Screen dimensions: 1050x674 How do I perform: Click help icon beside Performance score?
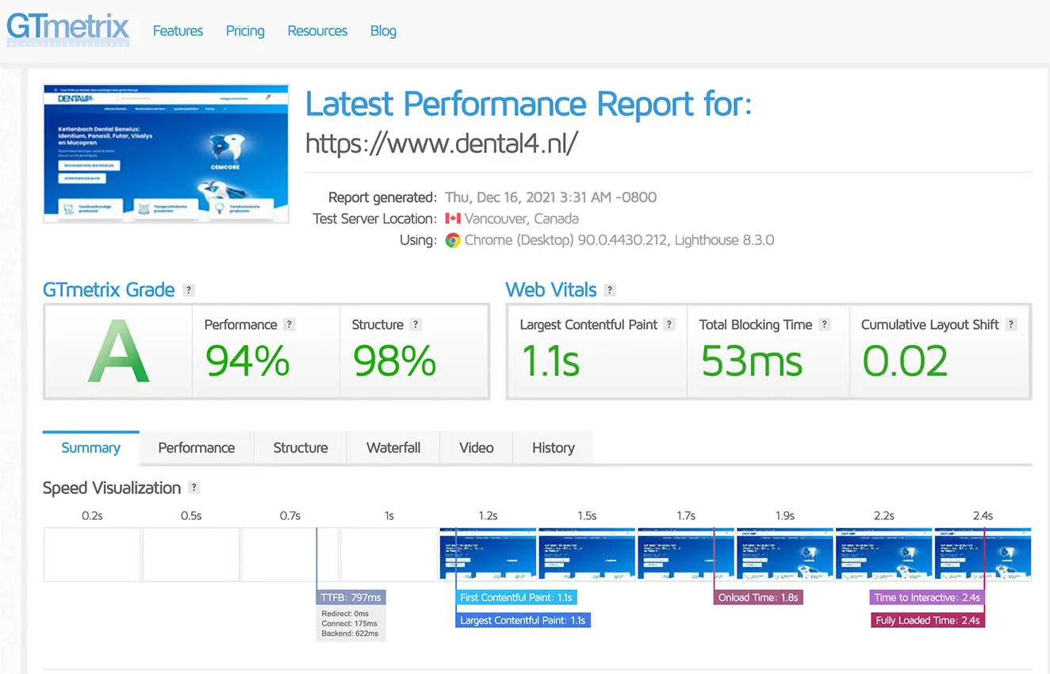(x=289, y=324)
